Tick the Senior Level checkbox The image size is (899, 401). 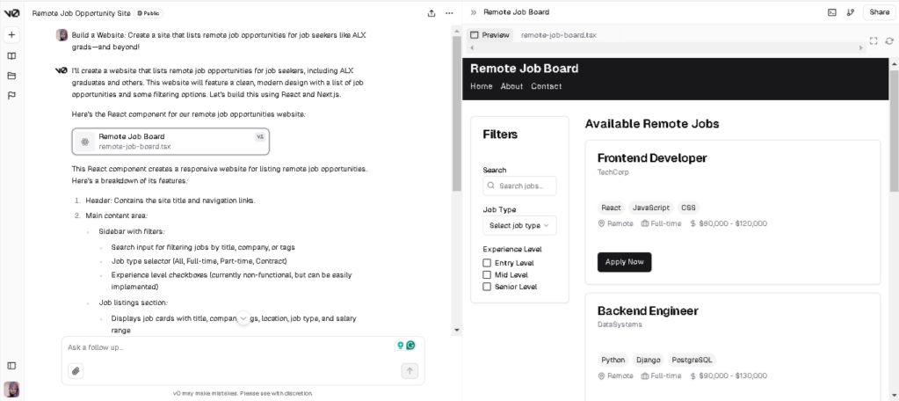[x=488, y=287]
